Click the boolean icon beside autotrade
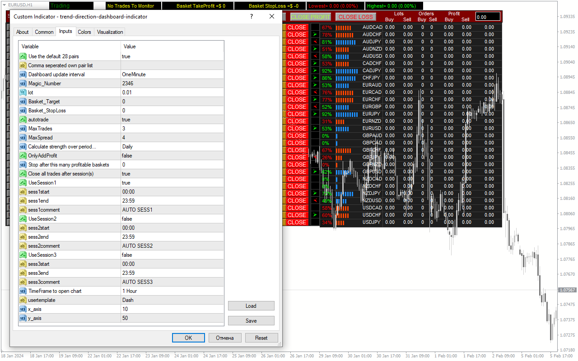The image size is (578, 361). point(23,120)
